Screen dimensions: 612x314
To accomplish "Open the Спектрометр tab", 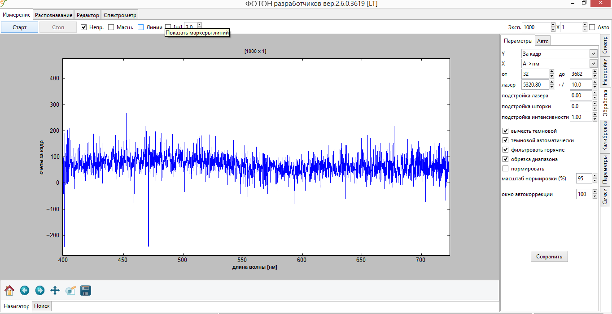I will pyautogui.click(x=120, y=15).
